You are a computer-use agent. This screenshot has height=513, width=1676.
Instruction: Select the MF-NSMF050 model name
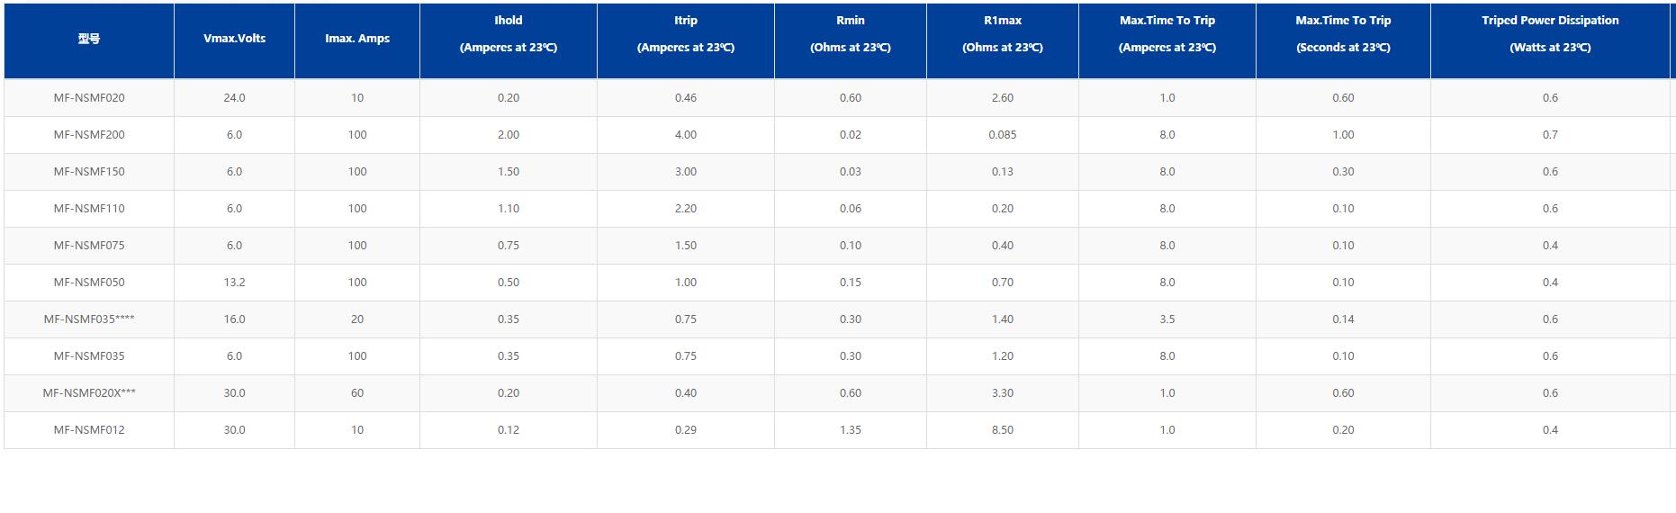coord(89,283)
